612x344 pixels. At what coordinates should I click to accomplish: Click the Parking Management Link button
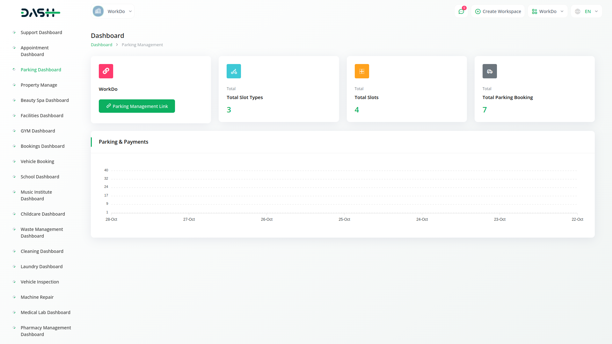click(137, 106)
